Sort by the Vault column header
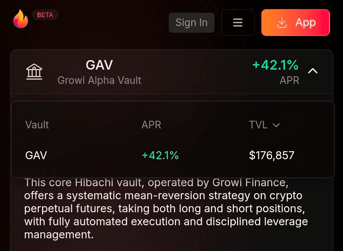Screen dimensions: 343x251 (x=37, y=125)
